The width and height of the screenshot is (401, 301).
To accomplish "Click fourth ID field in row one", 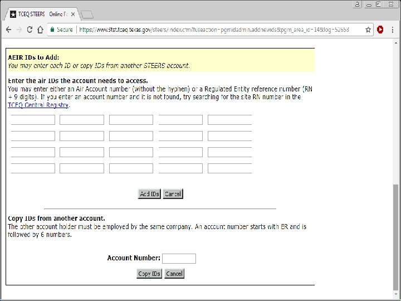I will (180, 120).
